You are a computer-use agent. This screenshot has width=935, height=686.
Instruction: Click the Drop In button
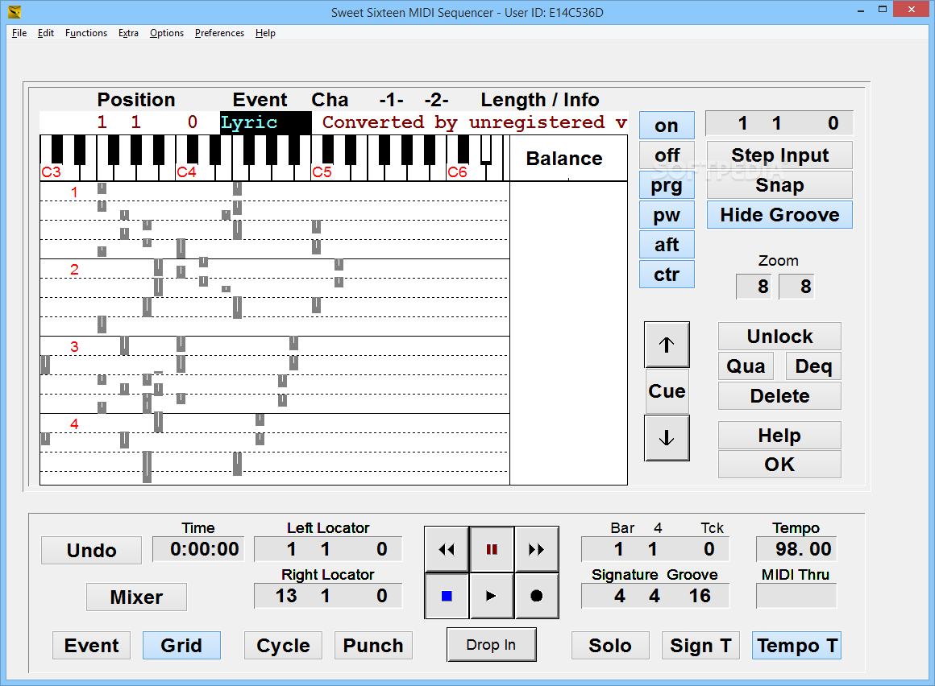pyautogui.click(x=492, y=644)
